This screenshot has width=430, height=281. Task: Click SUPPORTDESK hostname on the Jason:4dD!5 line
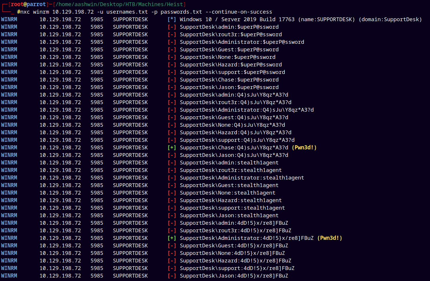(x=130, y=276)
